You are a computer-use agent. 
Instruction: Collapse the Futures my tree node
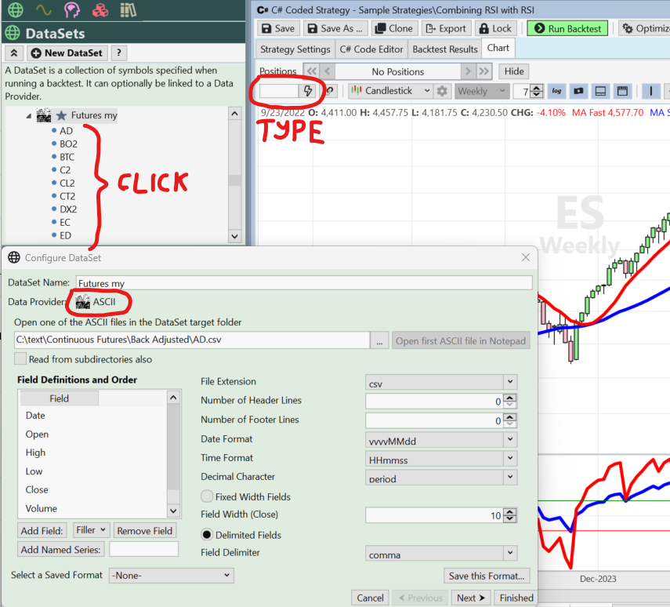click(x=29, y=116)
